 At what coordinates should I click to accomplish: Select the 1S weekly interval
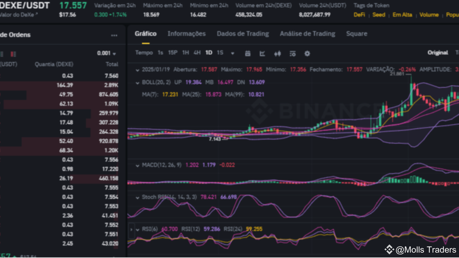(x=220, y=53)
